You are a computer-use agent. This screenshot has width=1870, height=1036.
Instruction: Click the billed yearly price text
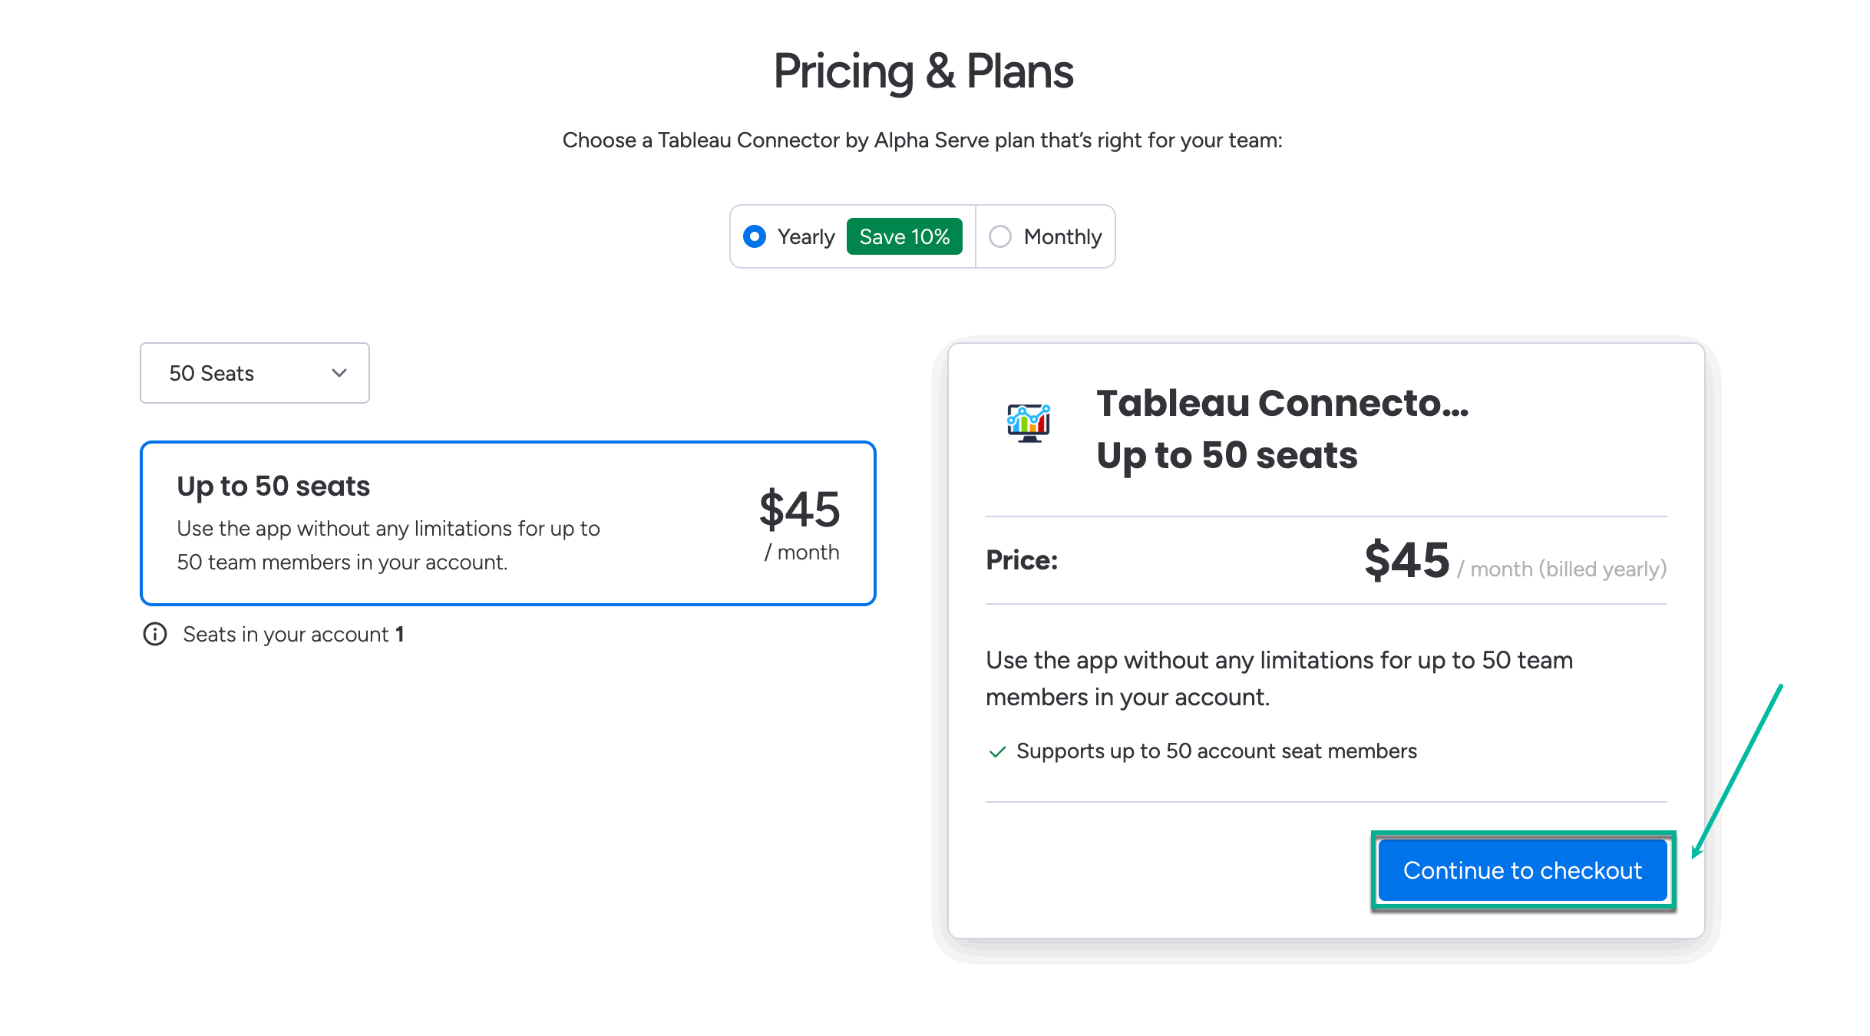coord(1566,569)
